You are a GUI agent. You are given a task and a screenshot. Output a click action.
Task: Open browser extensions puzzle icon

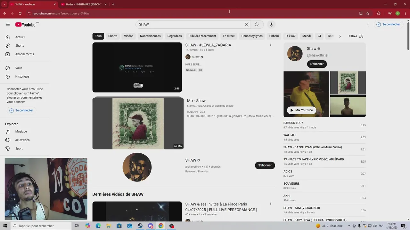[379, 13]
